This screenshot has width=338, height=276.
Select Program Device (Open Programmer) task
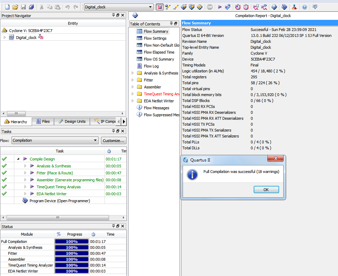click(60, 201)
